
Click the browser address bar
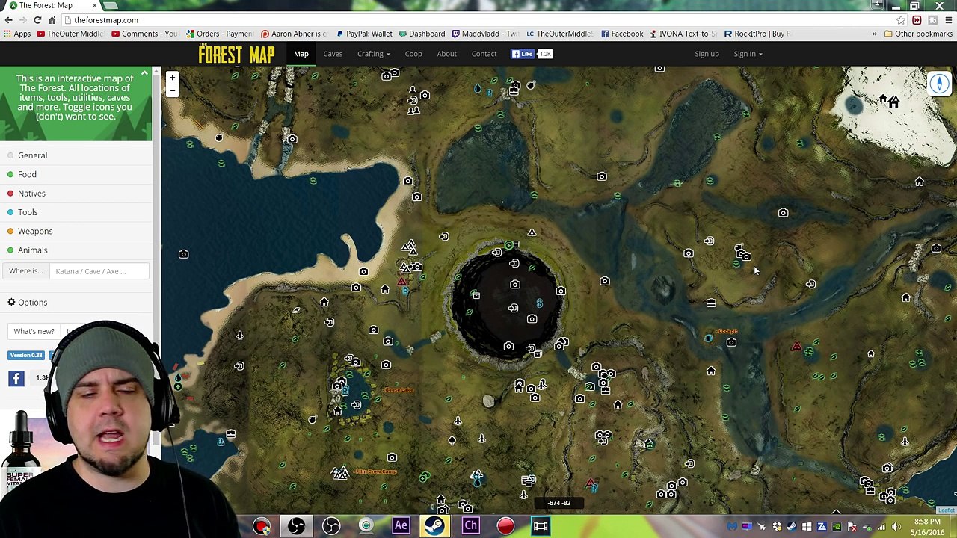tap(478, 20)
